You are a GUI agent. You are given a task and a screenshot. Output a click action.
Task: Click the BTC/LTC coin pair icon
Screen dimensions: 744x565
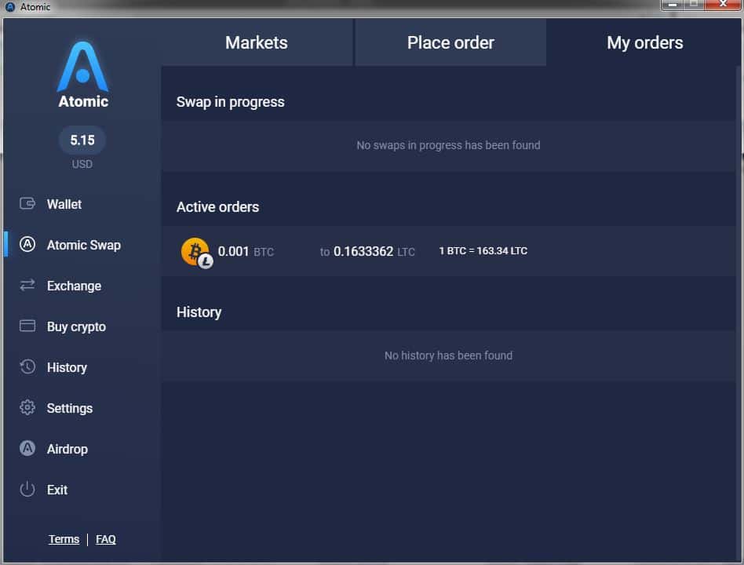point(196,253)
